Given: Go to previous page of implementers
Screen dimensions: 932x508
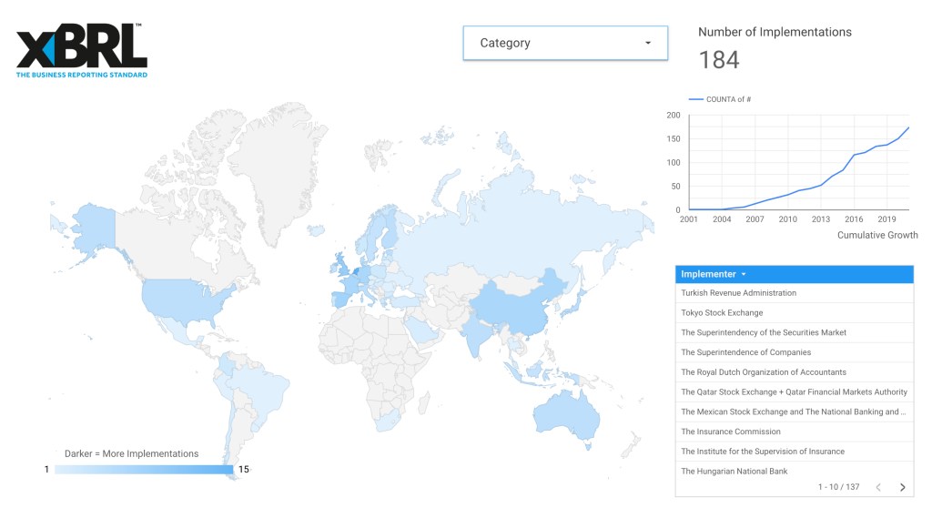Looking at the screenshot, I should pyautogui.click(x=878, y=488).
